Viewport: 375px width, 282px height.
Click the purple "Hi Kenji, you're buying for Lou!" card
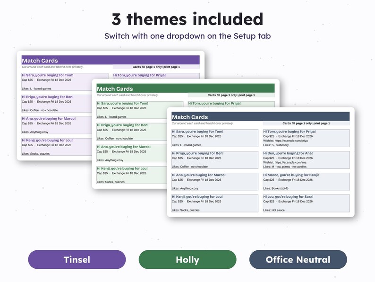[57, 147]
